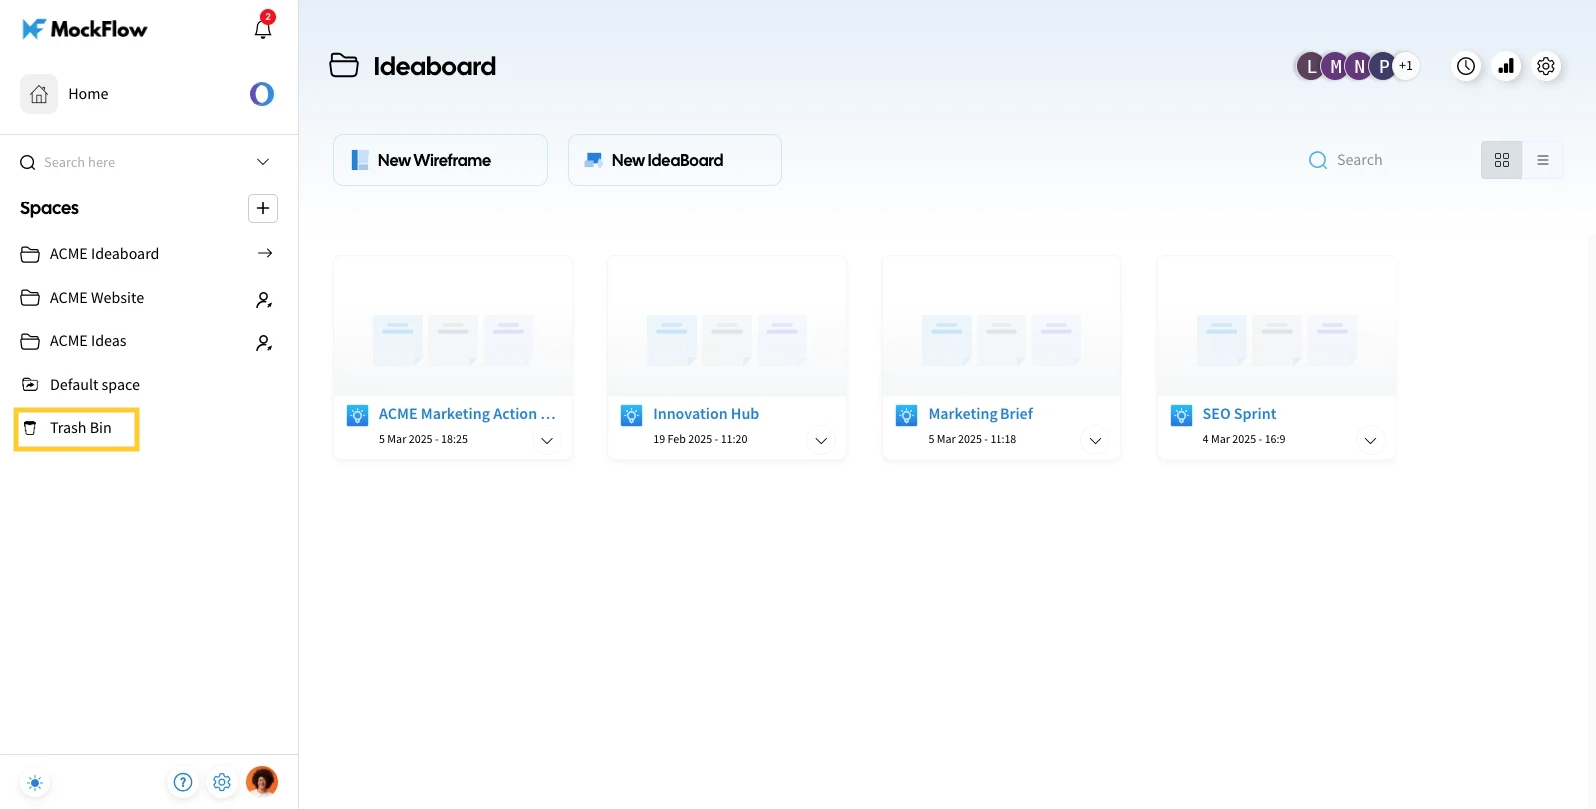Open the notifications bell

coord(263,29)
